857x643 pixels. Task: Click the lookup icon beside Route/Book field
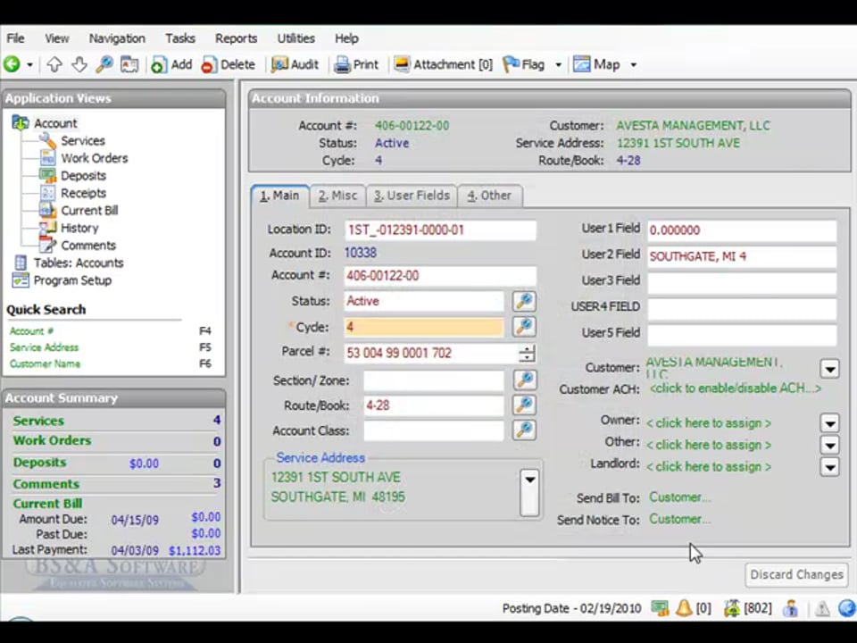524,405
